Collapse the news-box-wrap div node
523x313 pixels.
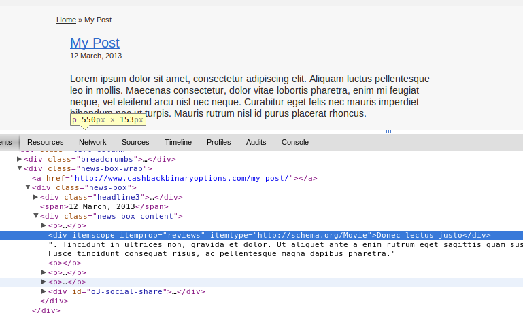pyautogui.click(x=19, y=168)
